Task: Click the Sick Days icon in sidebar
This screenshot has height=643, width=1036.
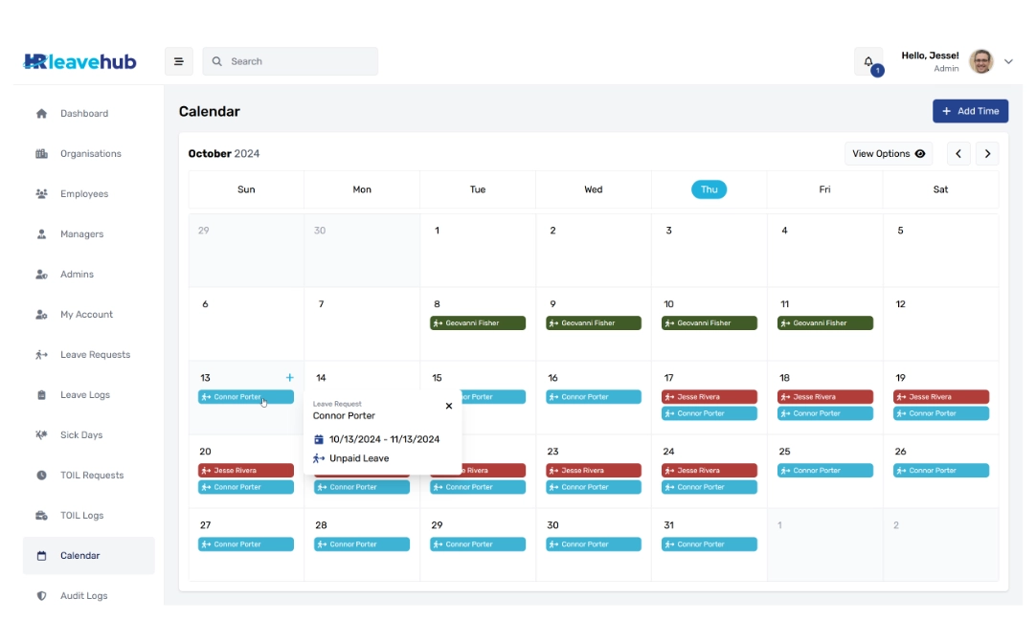Action: tap(41, 435)
